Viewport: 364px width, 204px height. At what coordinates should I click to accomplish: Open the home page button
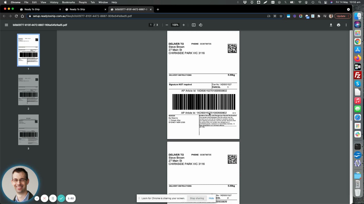point(22,16)
